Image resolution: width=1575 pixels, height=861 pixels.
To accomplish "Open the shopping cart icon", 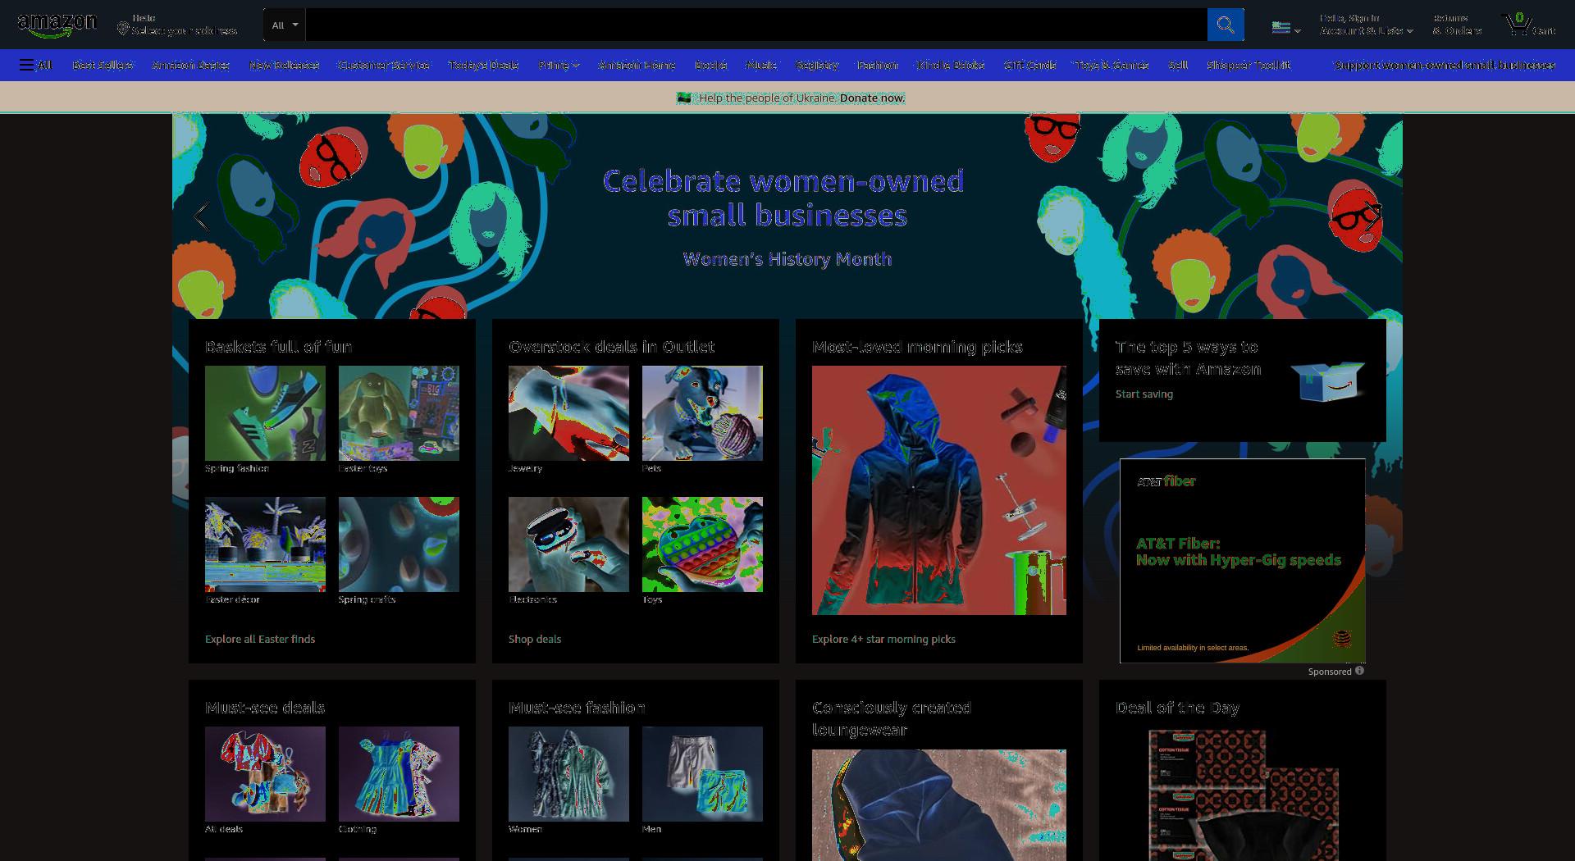I will click(1529, 25).
